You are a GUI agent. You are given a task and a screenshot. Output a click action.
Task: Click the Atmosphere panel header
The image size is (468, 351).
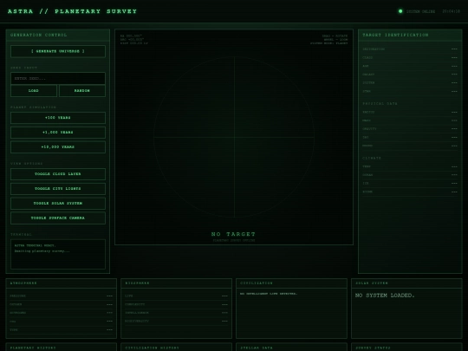(62, 283)
